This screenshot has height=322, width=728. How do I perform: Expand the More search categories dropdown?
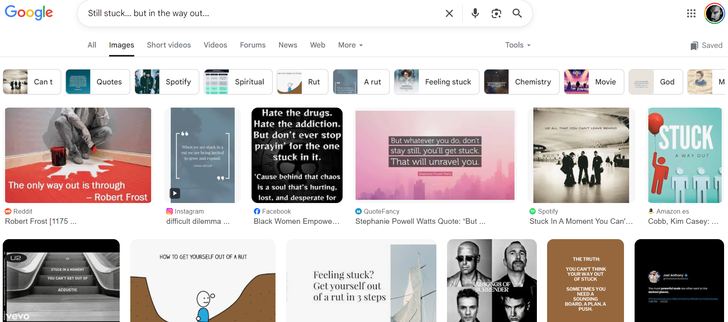click(350, 45)
